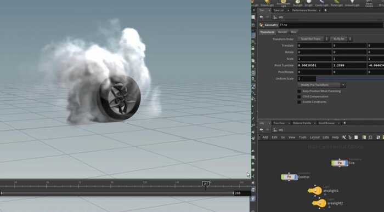Image resolution: width=384 pixels, height=212 pixels.
Task: Open the Labs menu in network editor
Action: coord(326,137)
